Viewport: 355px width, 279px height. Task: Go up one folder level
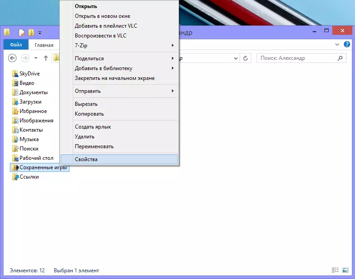pos(46,58)
